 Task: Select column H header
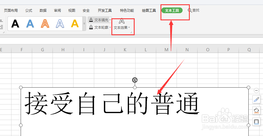point(63,50)
